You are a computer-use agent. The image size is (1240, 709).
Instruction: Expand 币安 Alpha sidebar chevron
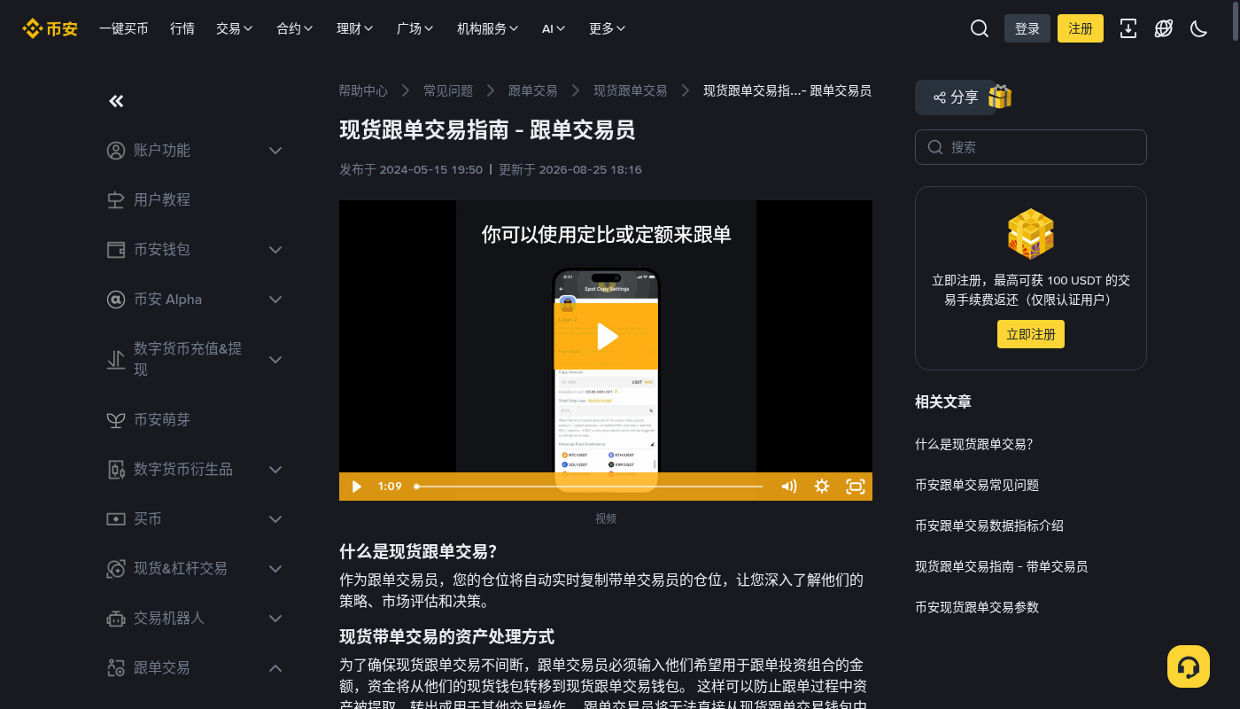click(275, 300)
